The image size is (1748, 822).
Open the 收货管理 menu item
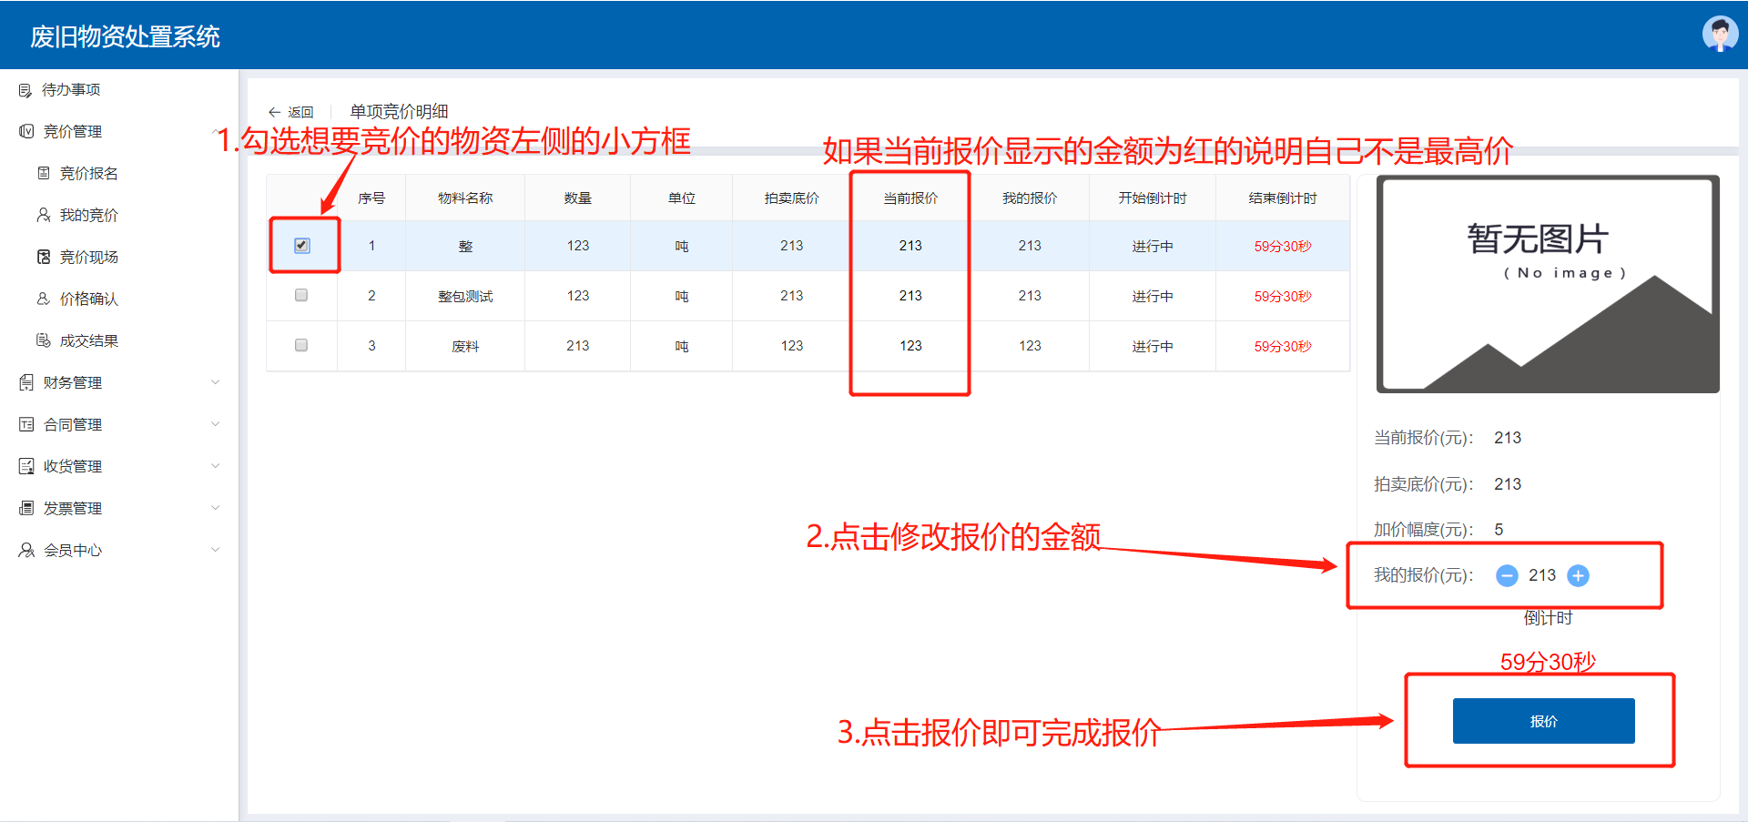73,466
